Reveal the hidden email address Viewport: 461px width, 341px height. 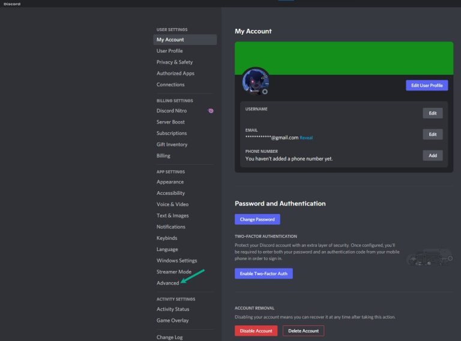point(306,138)
